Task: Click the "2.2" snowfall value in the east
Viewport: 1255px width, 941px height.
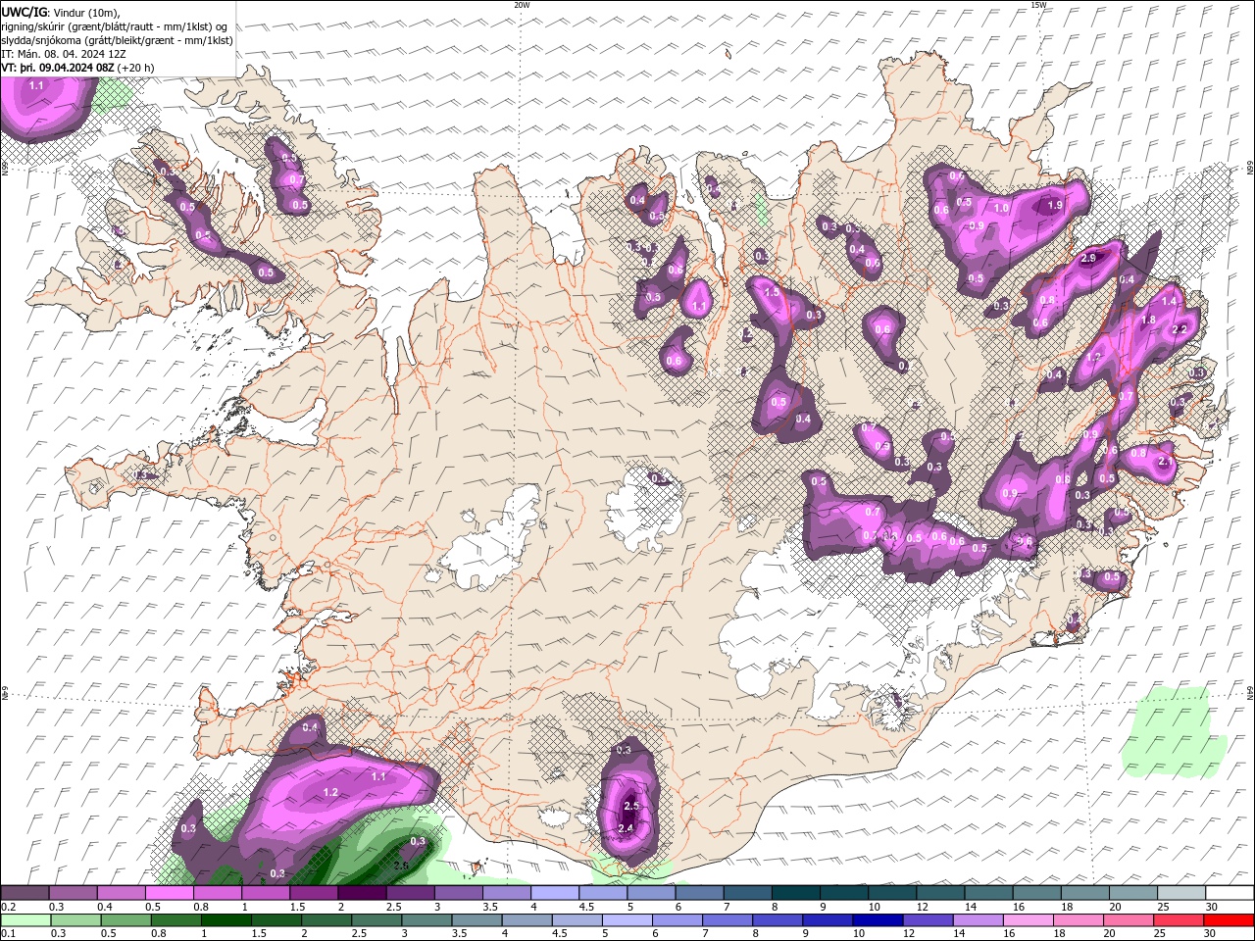Action: (1180, 329)
